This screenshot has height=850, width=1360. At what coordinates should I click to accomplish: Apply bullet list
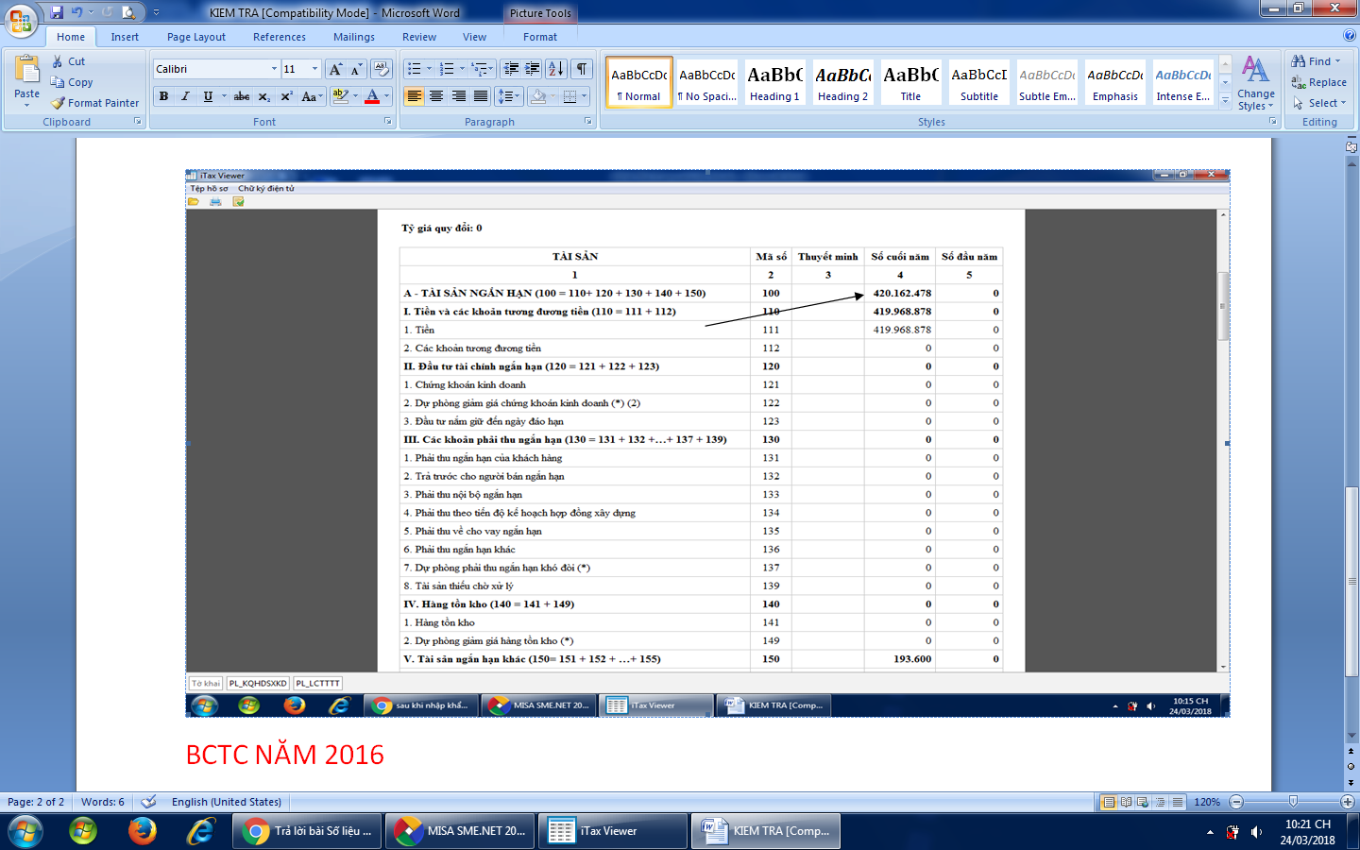pos(414,69)
